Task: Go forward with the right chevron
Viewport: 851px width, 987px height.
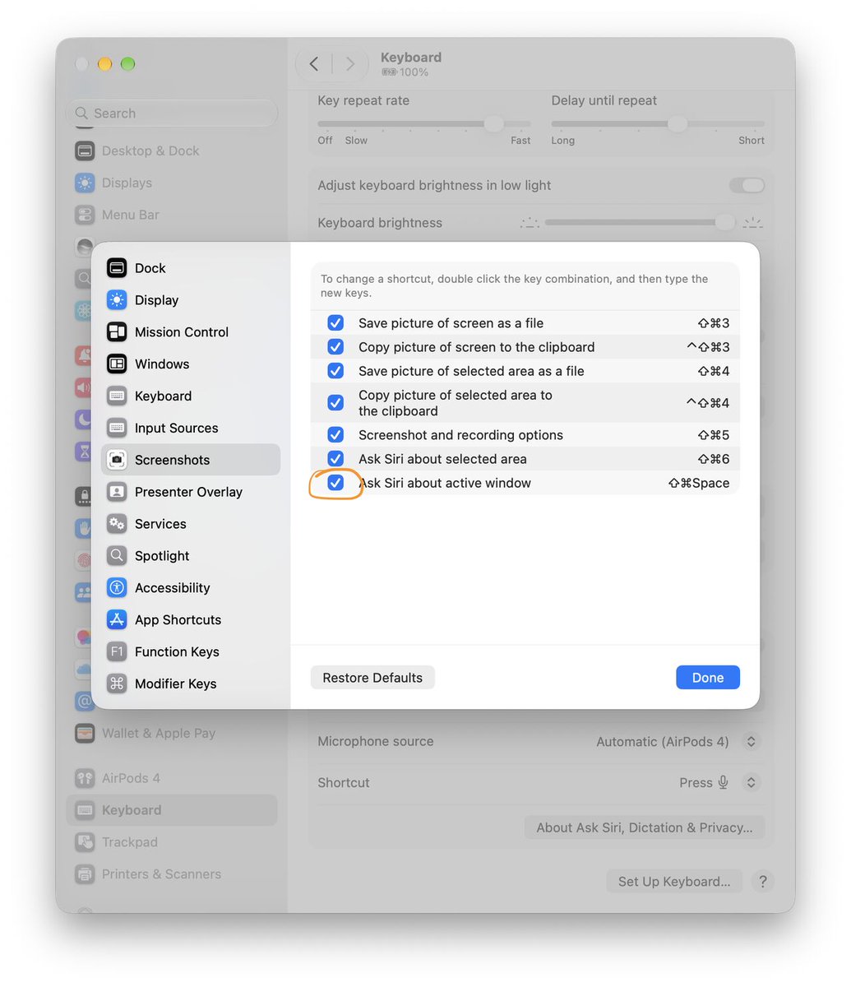Action: coord(350,64)
